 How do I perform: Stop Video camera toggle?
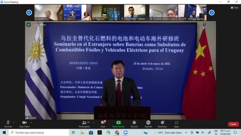(x=24, y=124)
